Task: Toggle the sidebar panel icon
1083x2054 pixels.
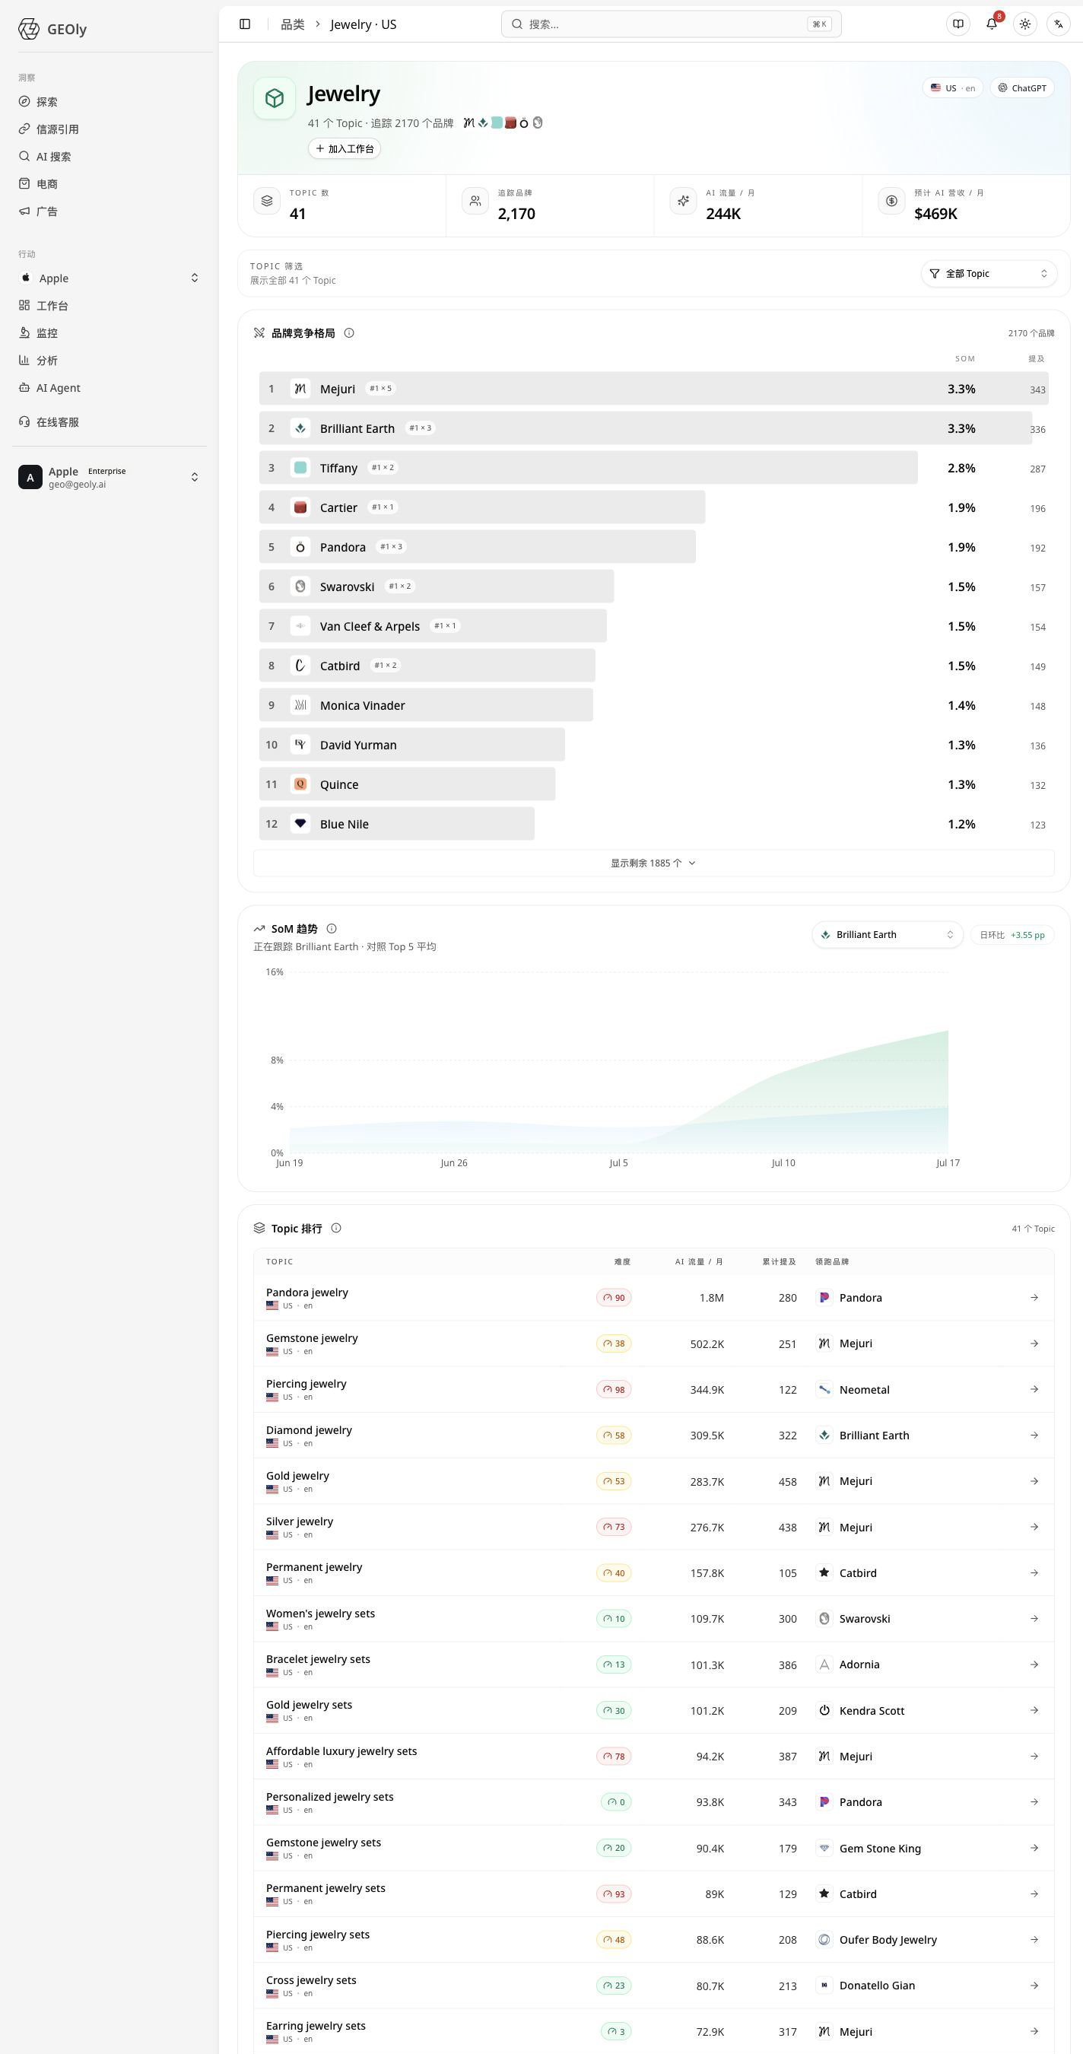Action: click(245, 24)
